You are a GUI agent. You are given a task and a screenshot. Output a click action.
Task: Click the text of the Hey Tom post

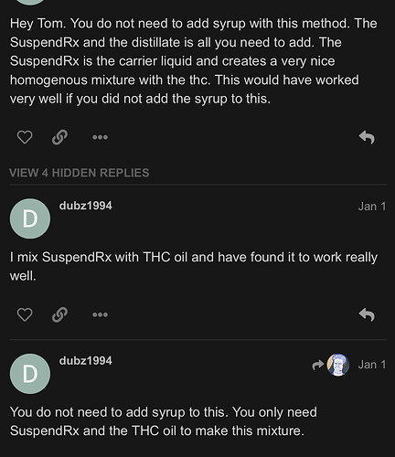point(194,61)
